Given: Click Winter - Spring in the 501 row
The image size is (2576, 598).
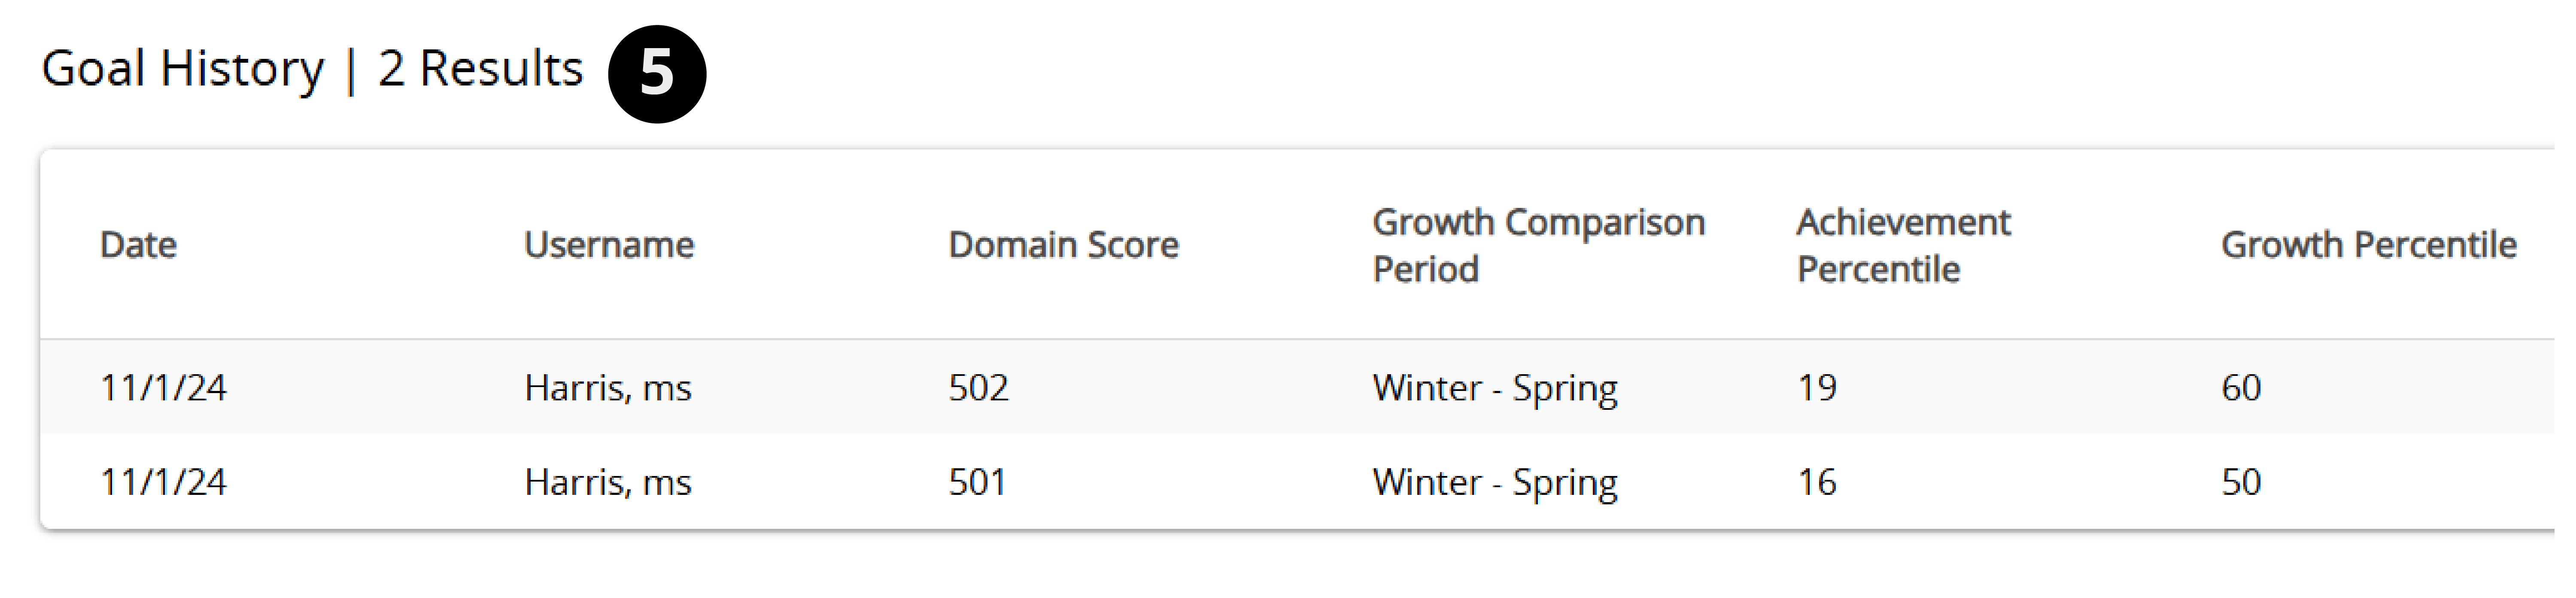Looking at the screenshot, I should tap(1494, 482).
